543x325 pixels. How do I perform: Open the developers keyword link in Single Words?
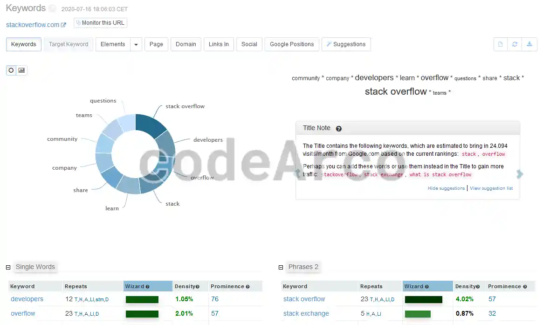(27, 299)
